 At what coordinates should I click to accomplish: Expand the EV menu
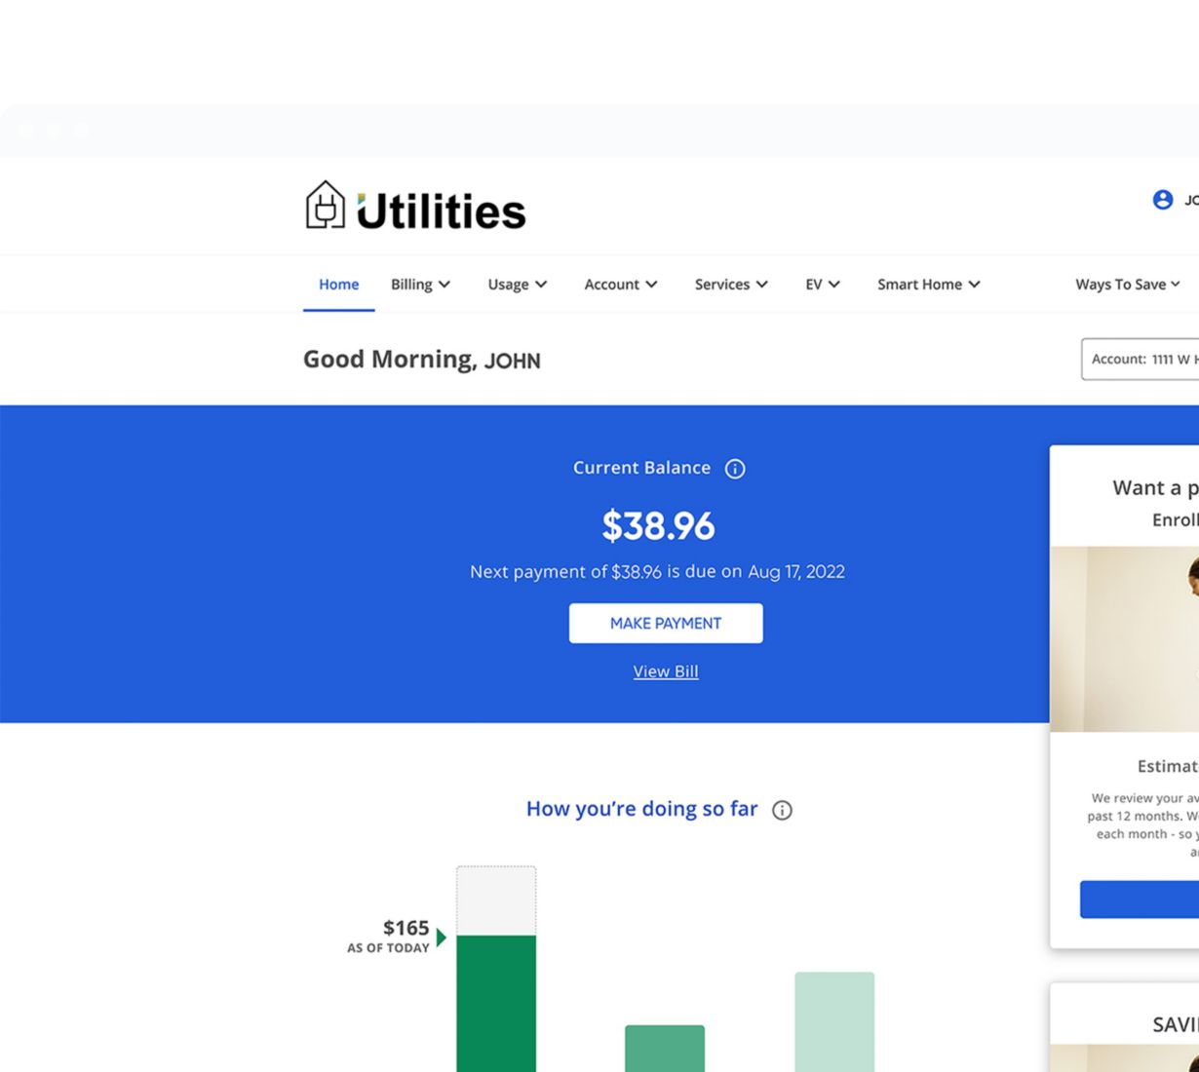[822, 285]
